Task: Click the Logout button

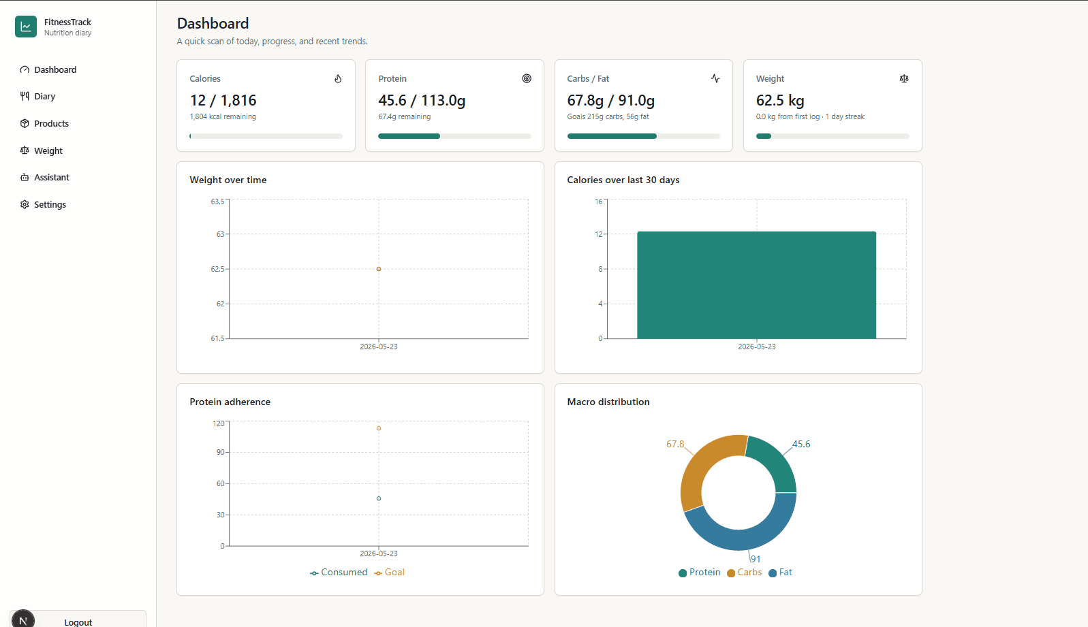Action: [78, 620]
